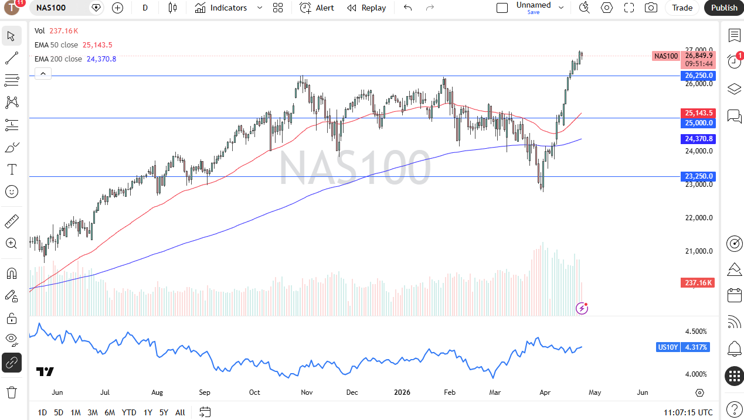The image size is (744, 420).
Task: Expand the layout name dropdown arrow
Action: (561, 8)
